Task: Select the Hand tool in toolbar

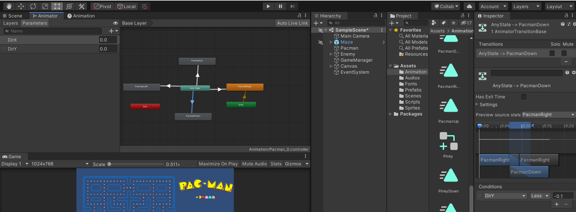Action: click(9, 6)
